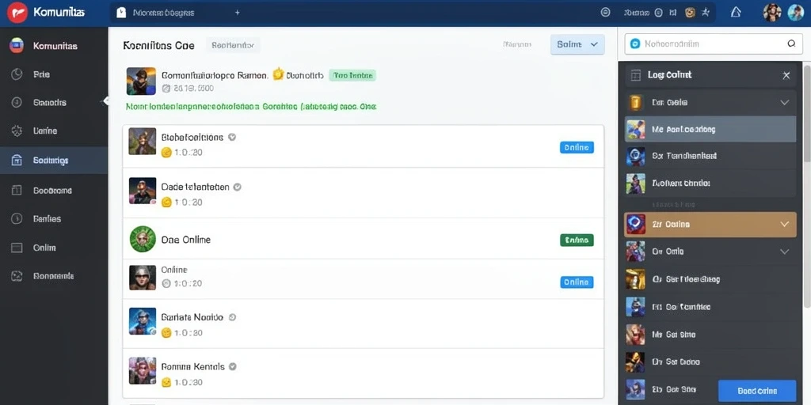Image resolution: width=811 pixels, height=405 pixels.
Task: Click the grid icon beside Log Colmt
Action: [x=636, y=75]
